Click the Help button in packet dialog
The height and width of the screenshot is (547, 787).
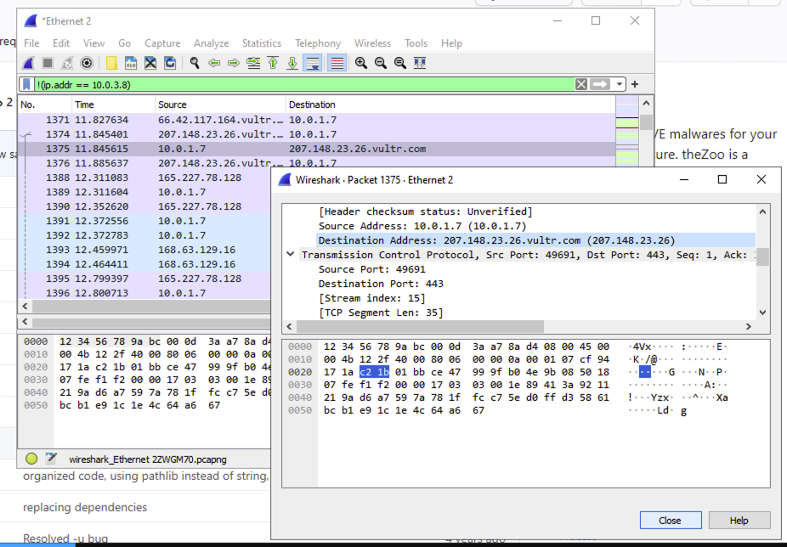click(x=739, y=521)
